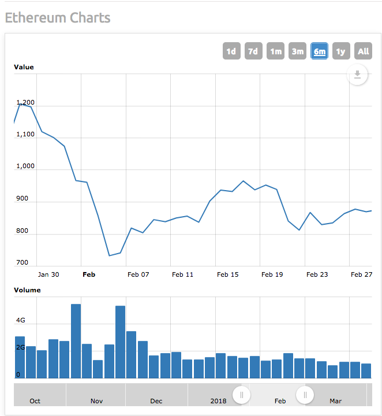This screenshot has width=382, height=416.
Task: Click the Feb 19 date label
Action: coord(272,274)
